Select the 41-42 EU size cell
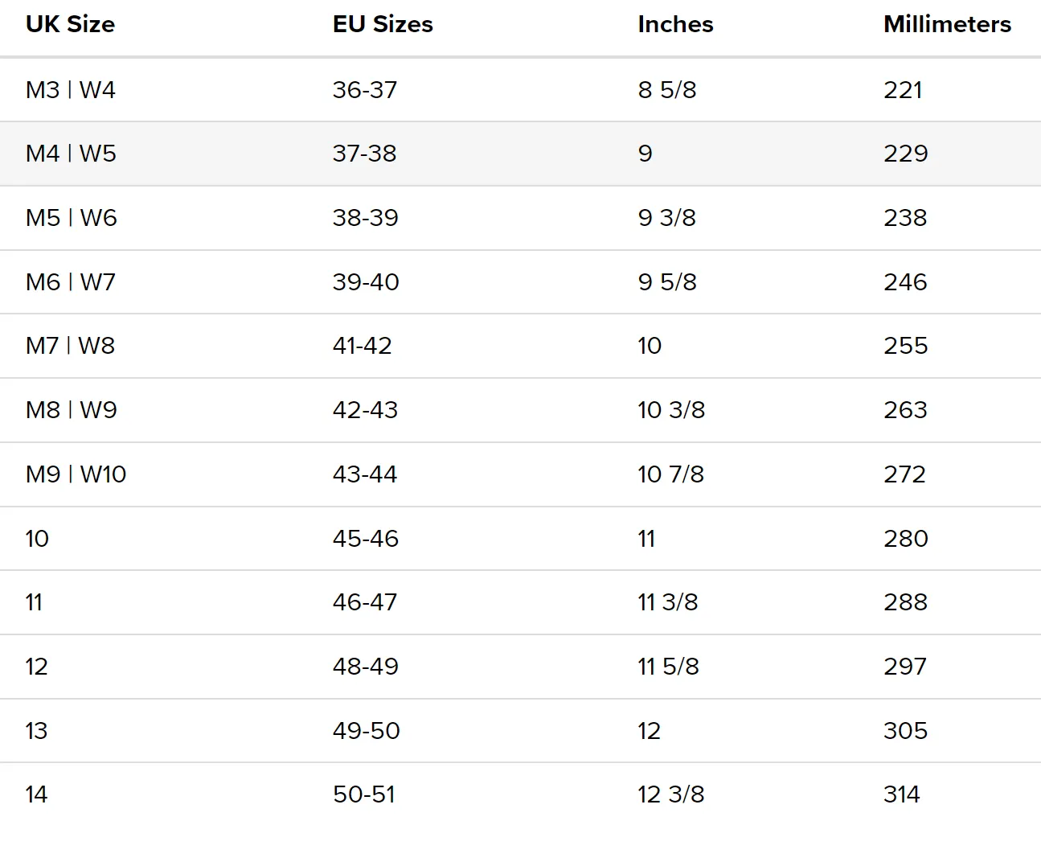 [363, 346]
